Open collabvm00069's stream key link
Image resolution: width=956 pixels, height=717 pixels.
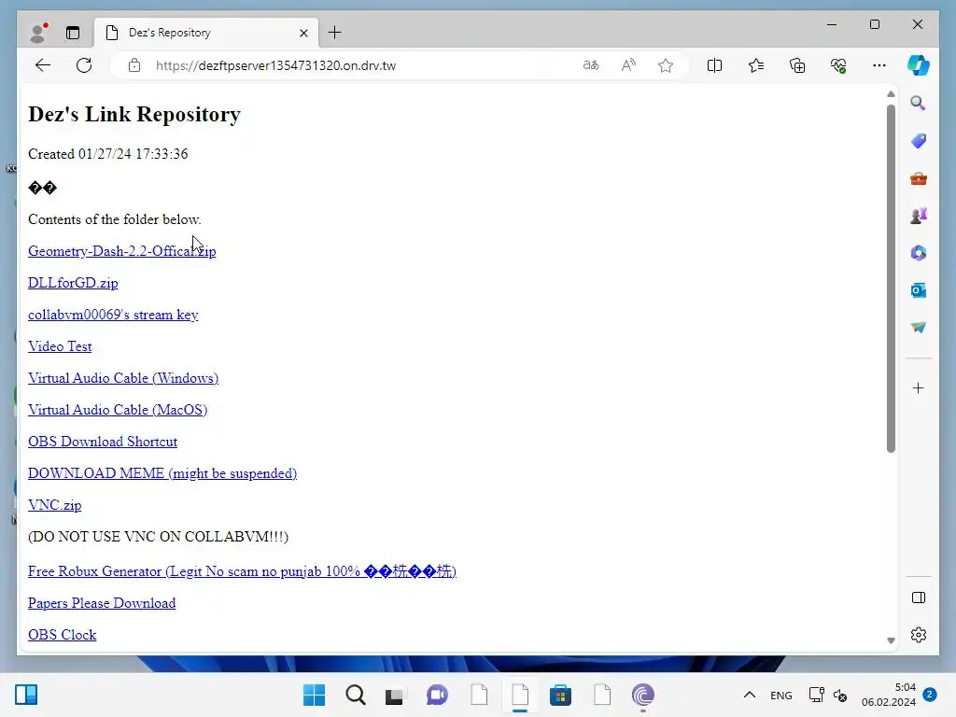pyautogui.click(x=113, y=315)
